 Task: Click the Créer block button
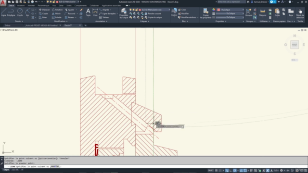click(182, 10)
